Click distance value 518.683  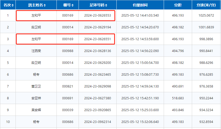[x=178, y=98]
